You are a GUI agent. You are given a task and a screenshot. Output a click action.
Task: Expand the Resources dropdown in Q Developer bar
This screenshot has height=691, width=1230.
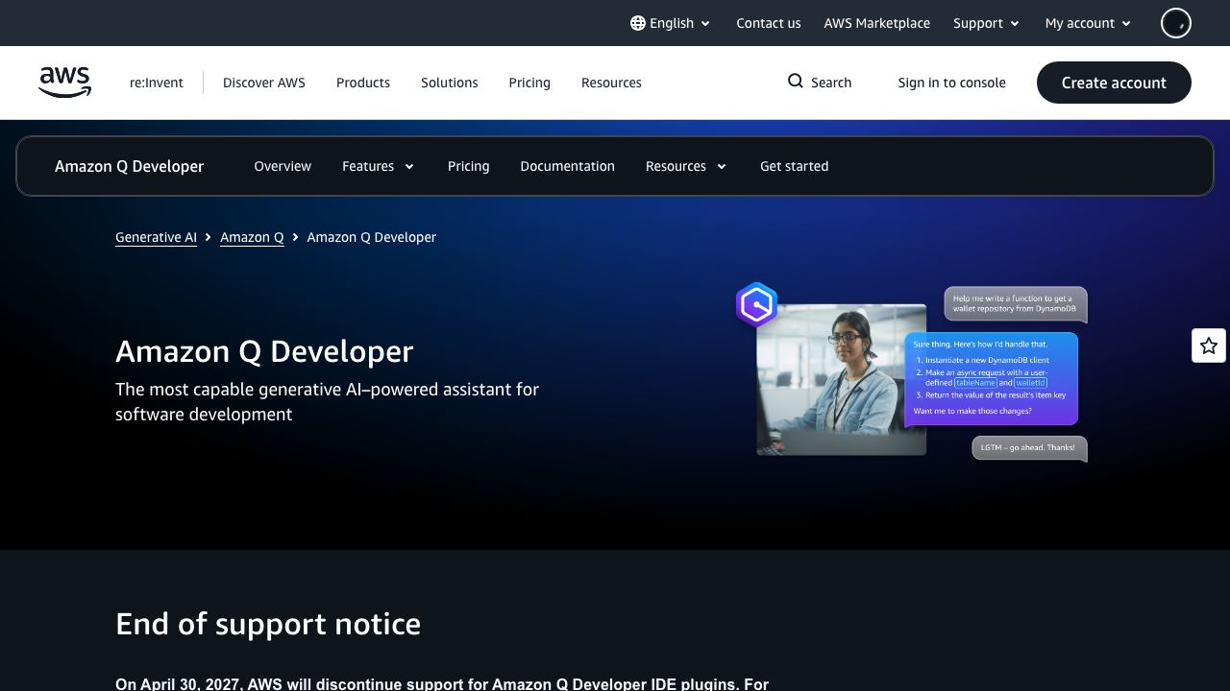point(686,166)
